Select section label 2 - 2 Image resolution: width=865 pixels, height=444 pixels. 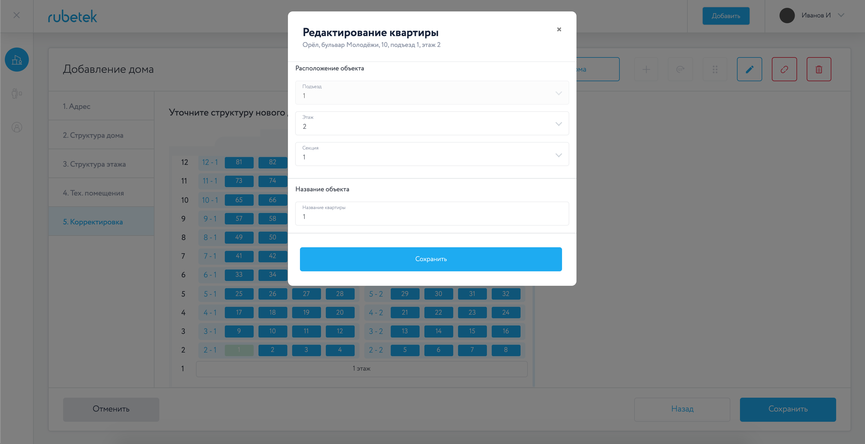[376, 350]
